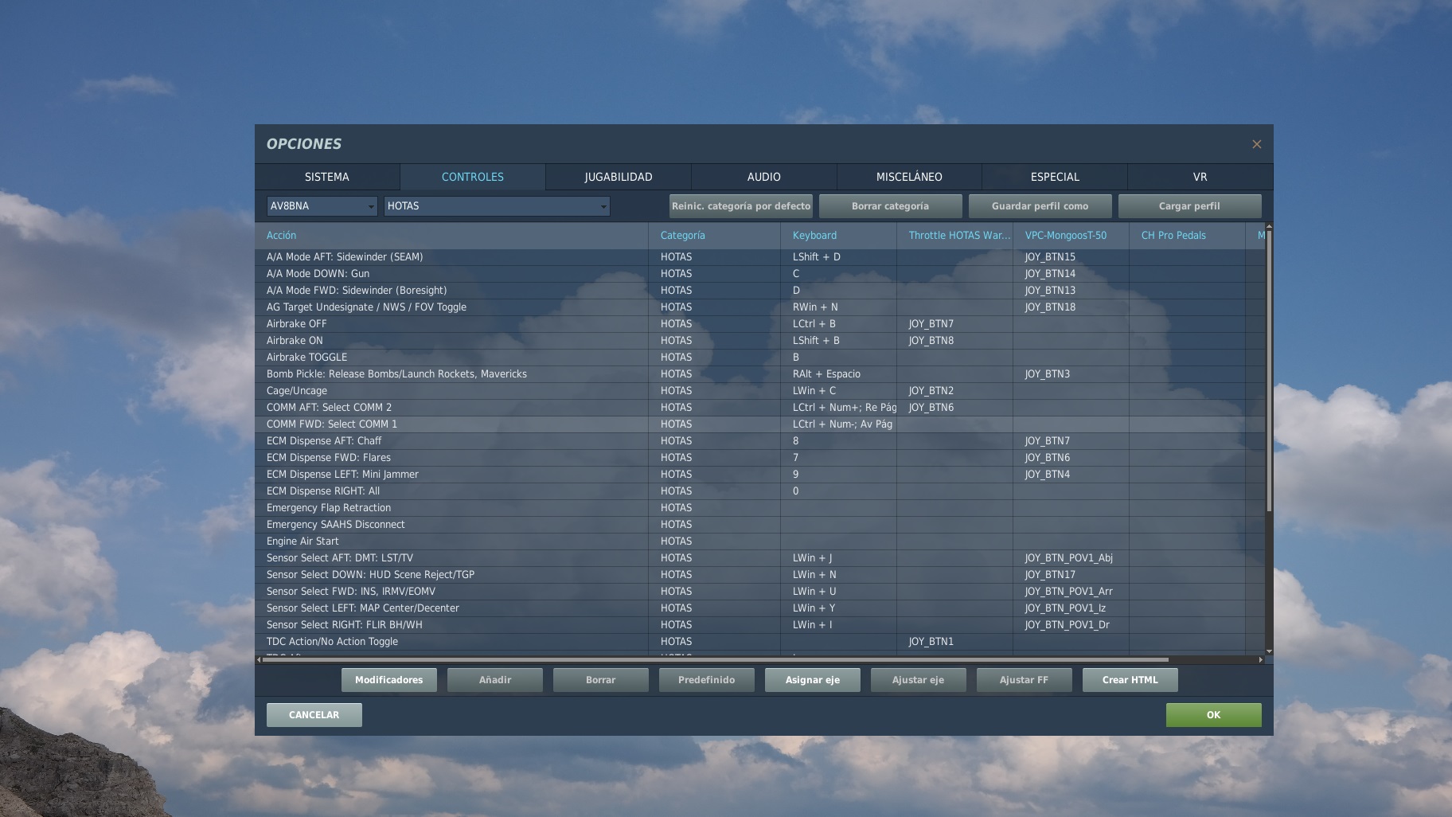
Task: Select the ESPECIAL tab
Action: (x=1055, y=177)
